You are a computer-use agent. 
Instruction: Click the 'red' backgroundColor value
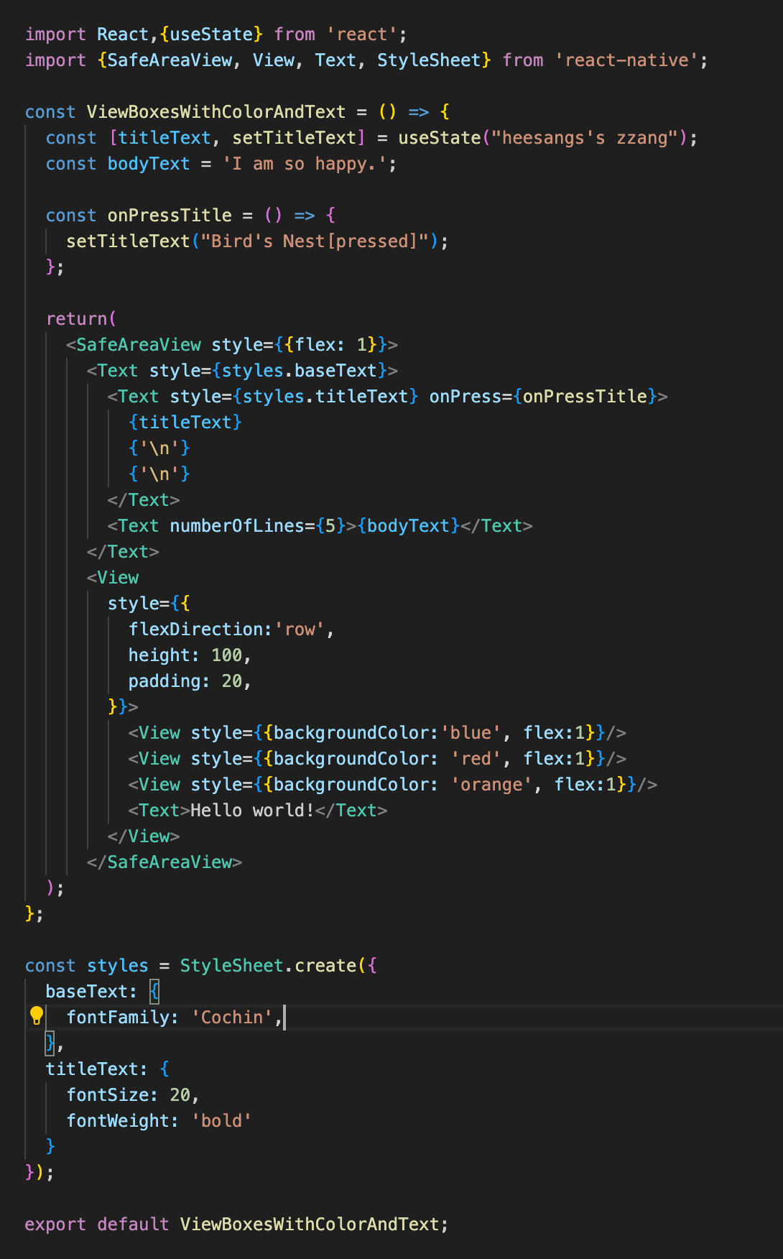(x=476, y=759)
